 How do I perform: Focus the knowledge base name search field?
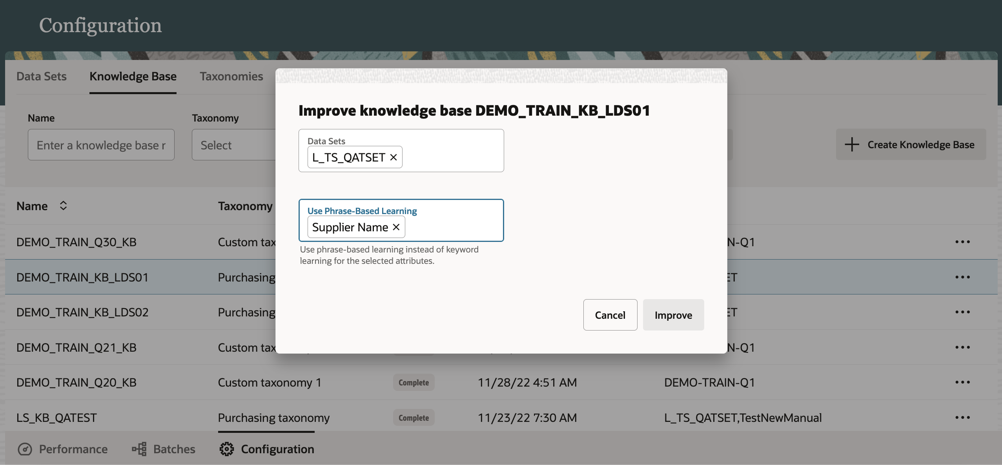click(x=101, y=145)
